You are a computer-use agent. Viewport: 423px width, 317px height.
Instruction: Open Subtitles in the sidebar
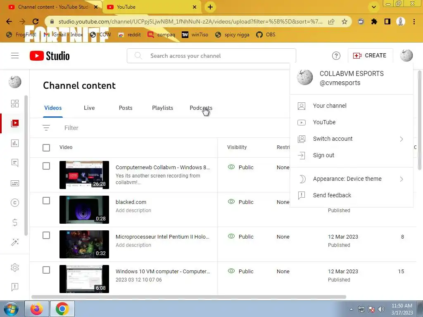click(x=15, y=183)
